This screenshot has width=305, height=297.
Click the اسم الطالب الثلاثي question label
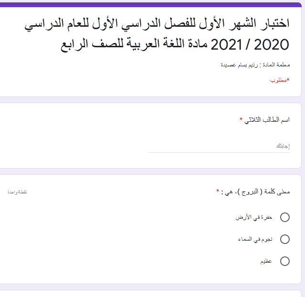point(267,120)
